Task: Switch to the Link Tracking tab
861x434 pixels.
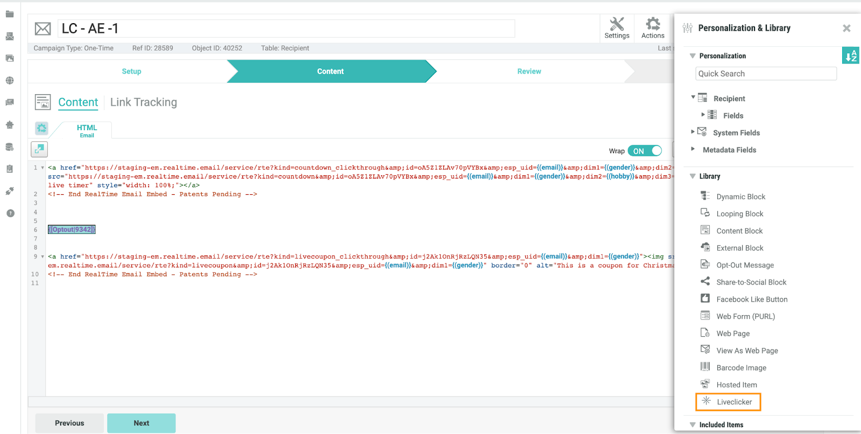Action: 143,102
